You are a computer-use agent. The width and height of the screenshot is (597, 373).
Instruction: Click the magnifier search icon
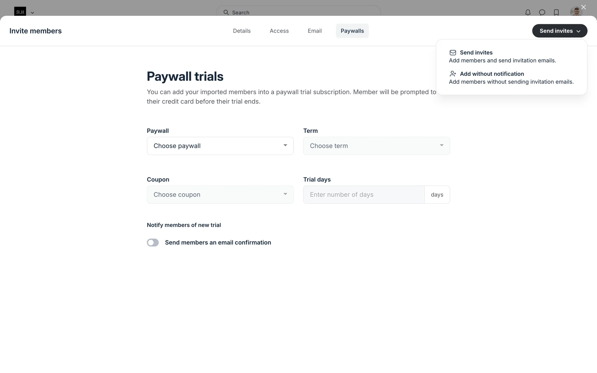226,12
